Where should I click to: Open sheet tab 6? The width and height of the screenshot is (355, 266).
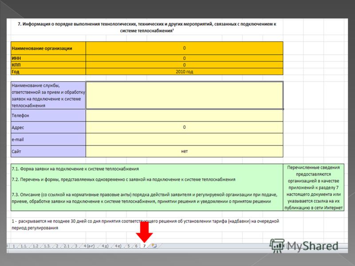136,246
